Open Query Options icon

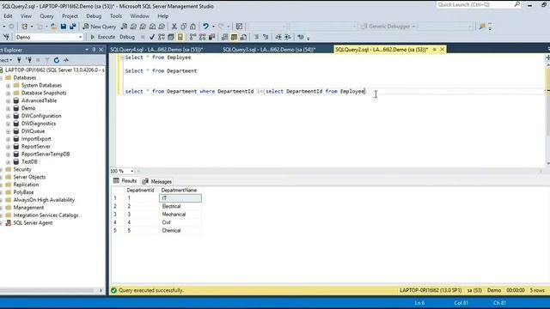tap(171, 37)
